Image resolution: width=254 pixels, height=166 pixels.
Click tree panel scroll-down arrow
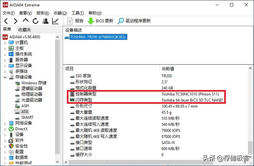coord(57,162)
